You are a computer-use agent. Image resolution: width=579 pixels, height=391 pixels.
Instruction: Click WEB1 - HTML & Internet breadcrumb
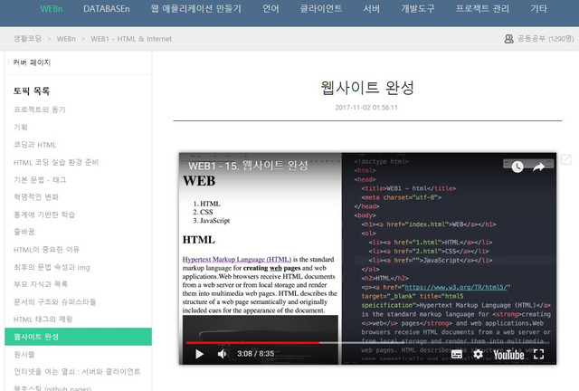(131, 39)
